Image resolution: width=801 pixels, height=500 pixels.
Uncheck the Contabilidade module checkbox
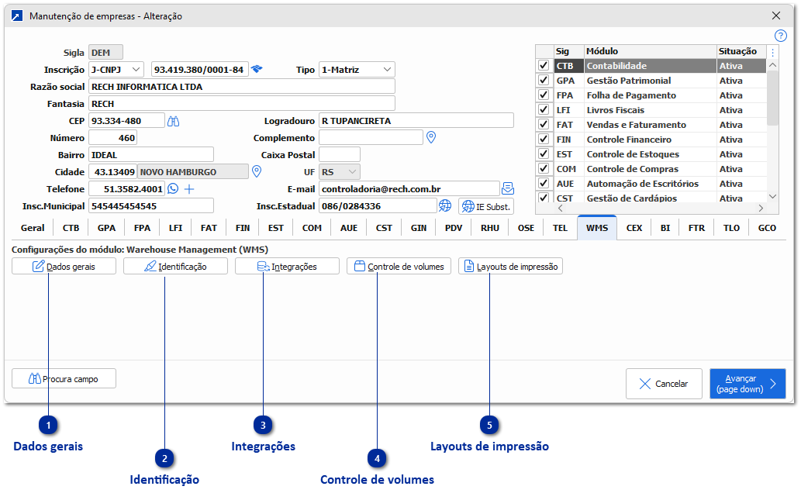(544, 67)
